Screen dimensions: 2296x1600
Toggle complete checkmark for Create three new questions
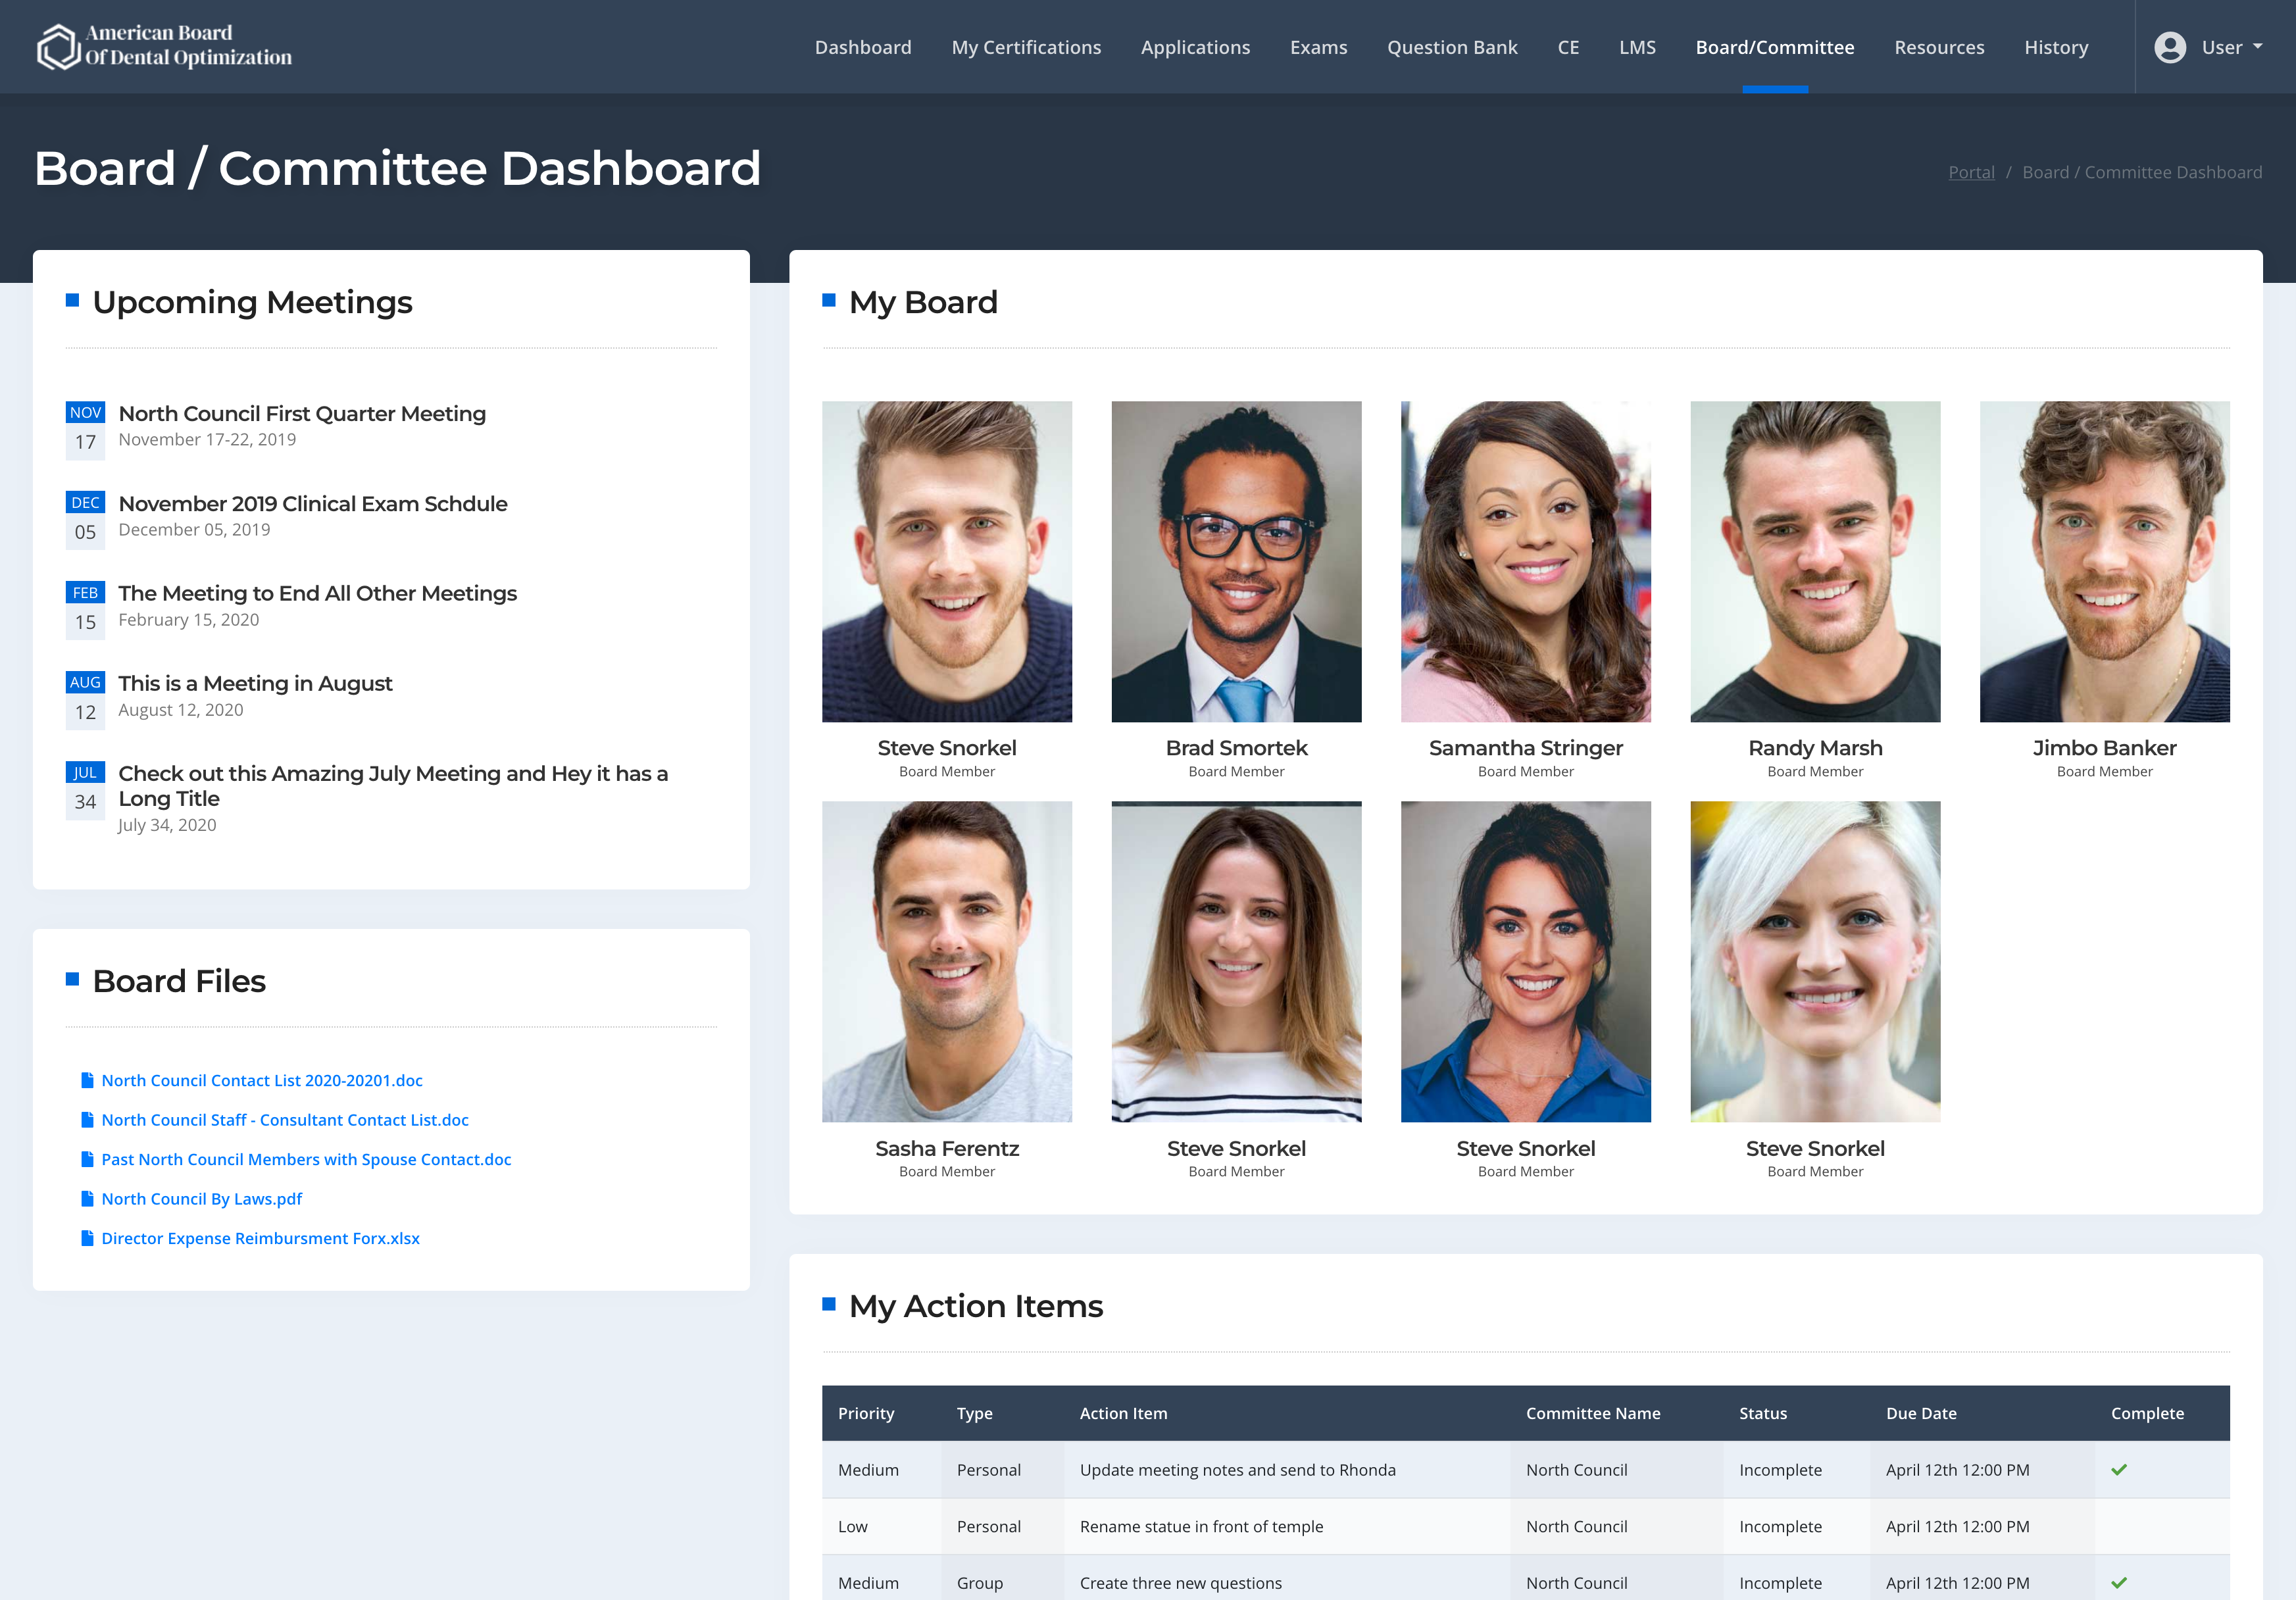[x=2118, y=1583]
